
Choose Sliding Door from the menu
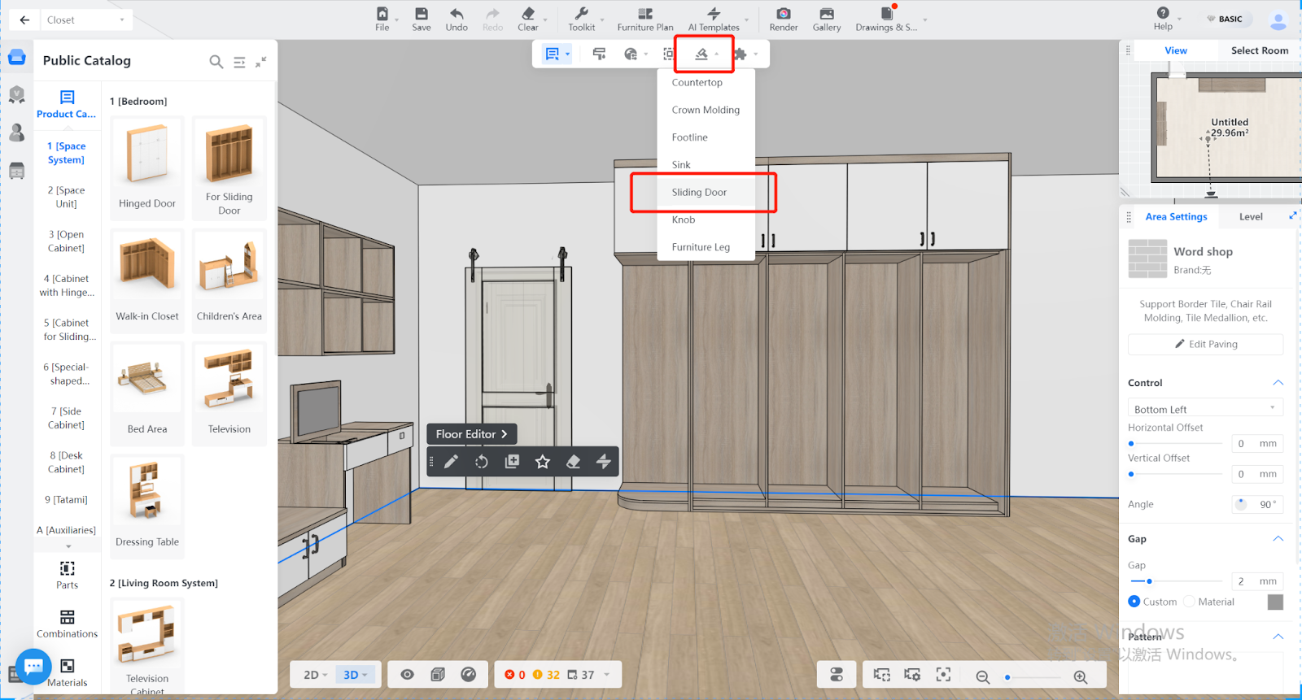point(699,193)
